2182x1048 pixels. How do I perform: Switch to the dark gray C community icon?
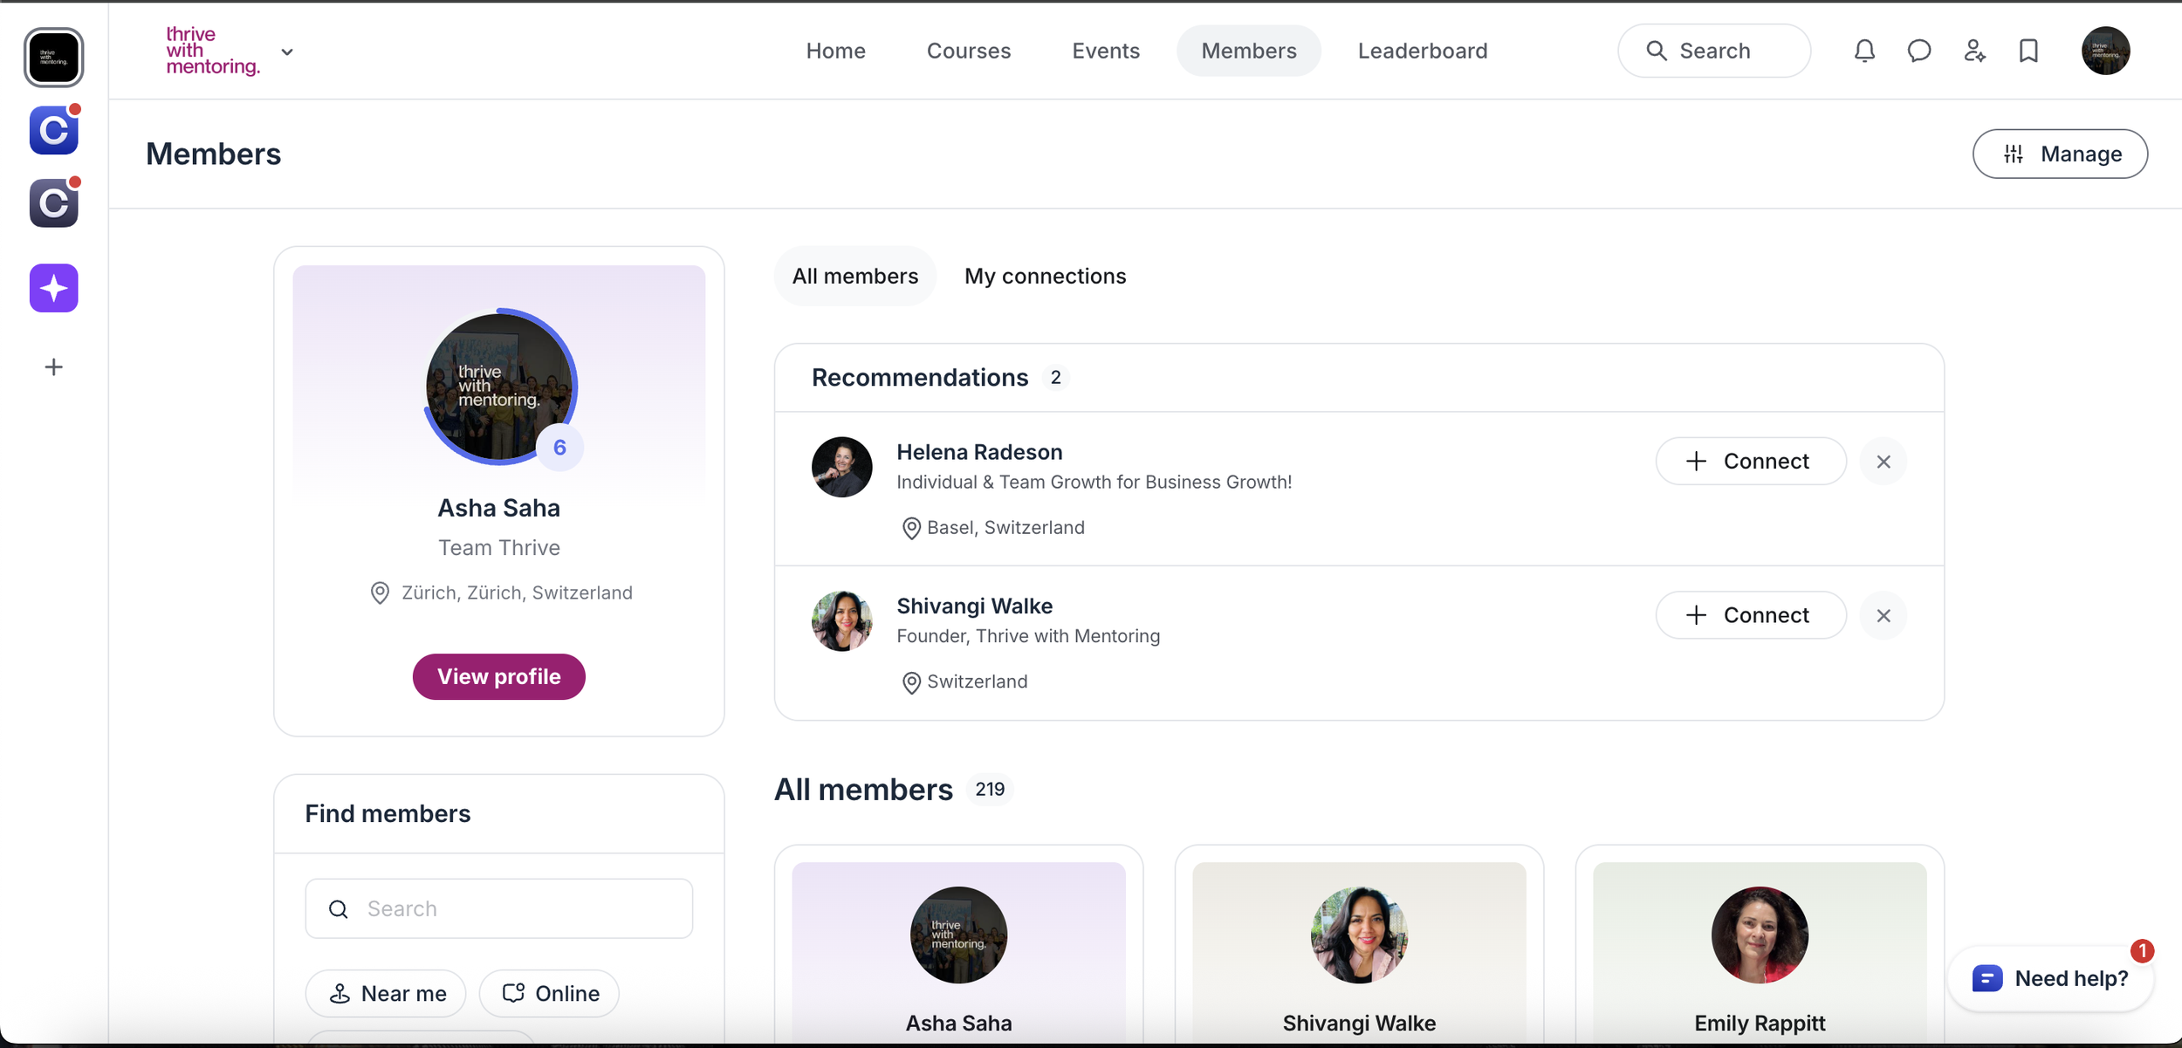coord(54,203)
